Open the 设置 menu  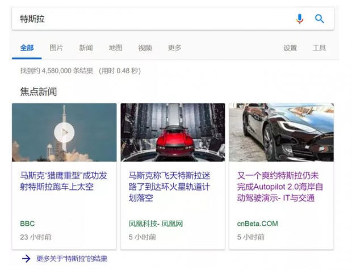[290, 48]
